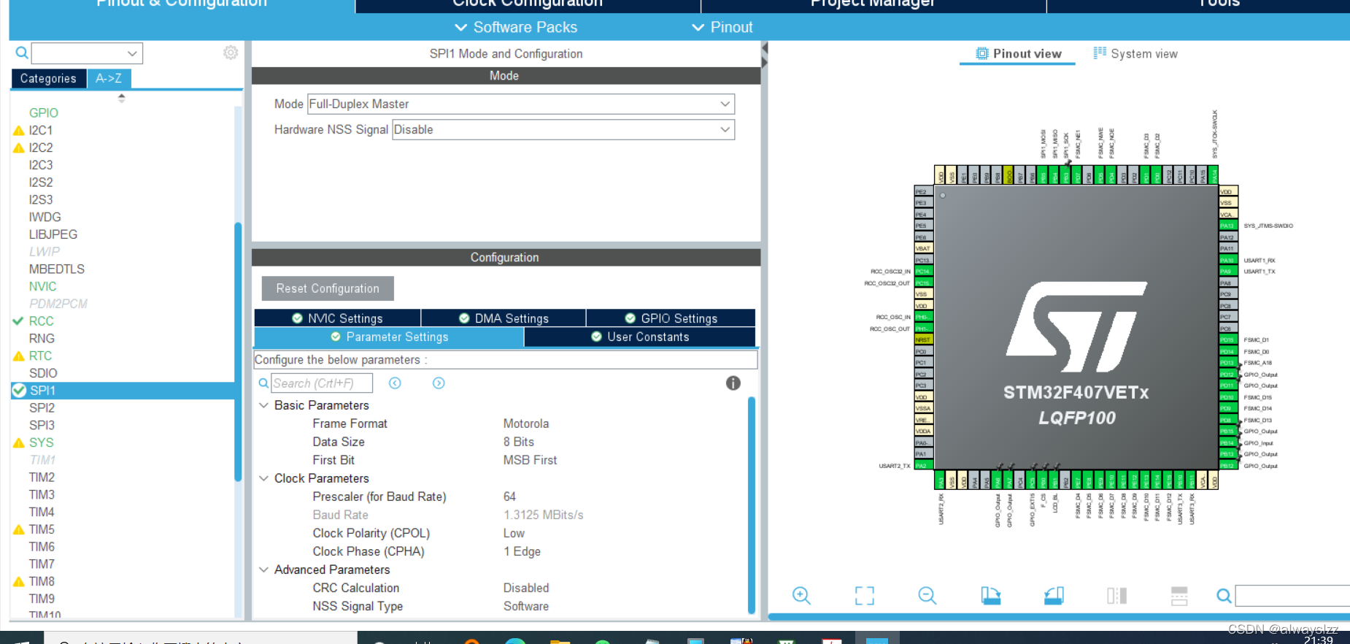Click the I2C1 warning triangle icon
This screenshot has width=1350, height=644.
19,131
